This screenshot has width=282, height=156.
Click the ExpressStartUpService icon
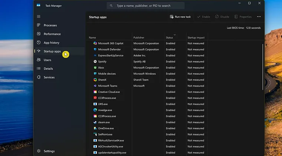pyautogui.click(x=95, y=55)
